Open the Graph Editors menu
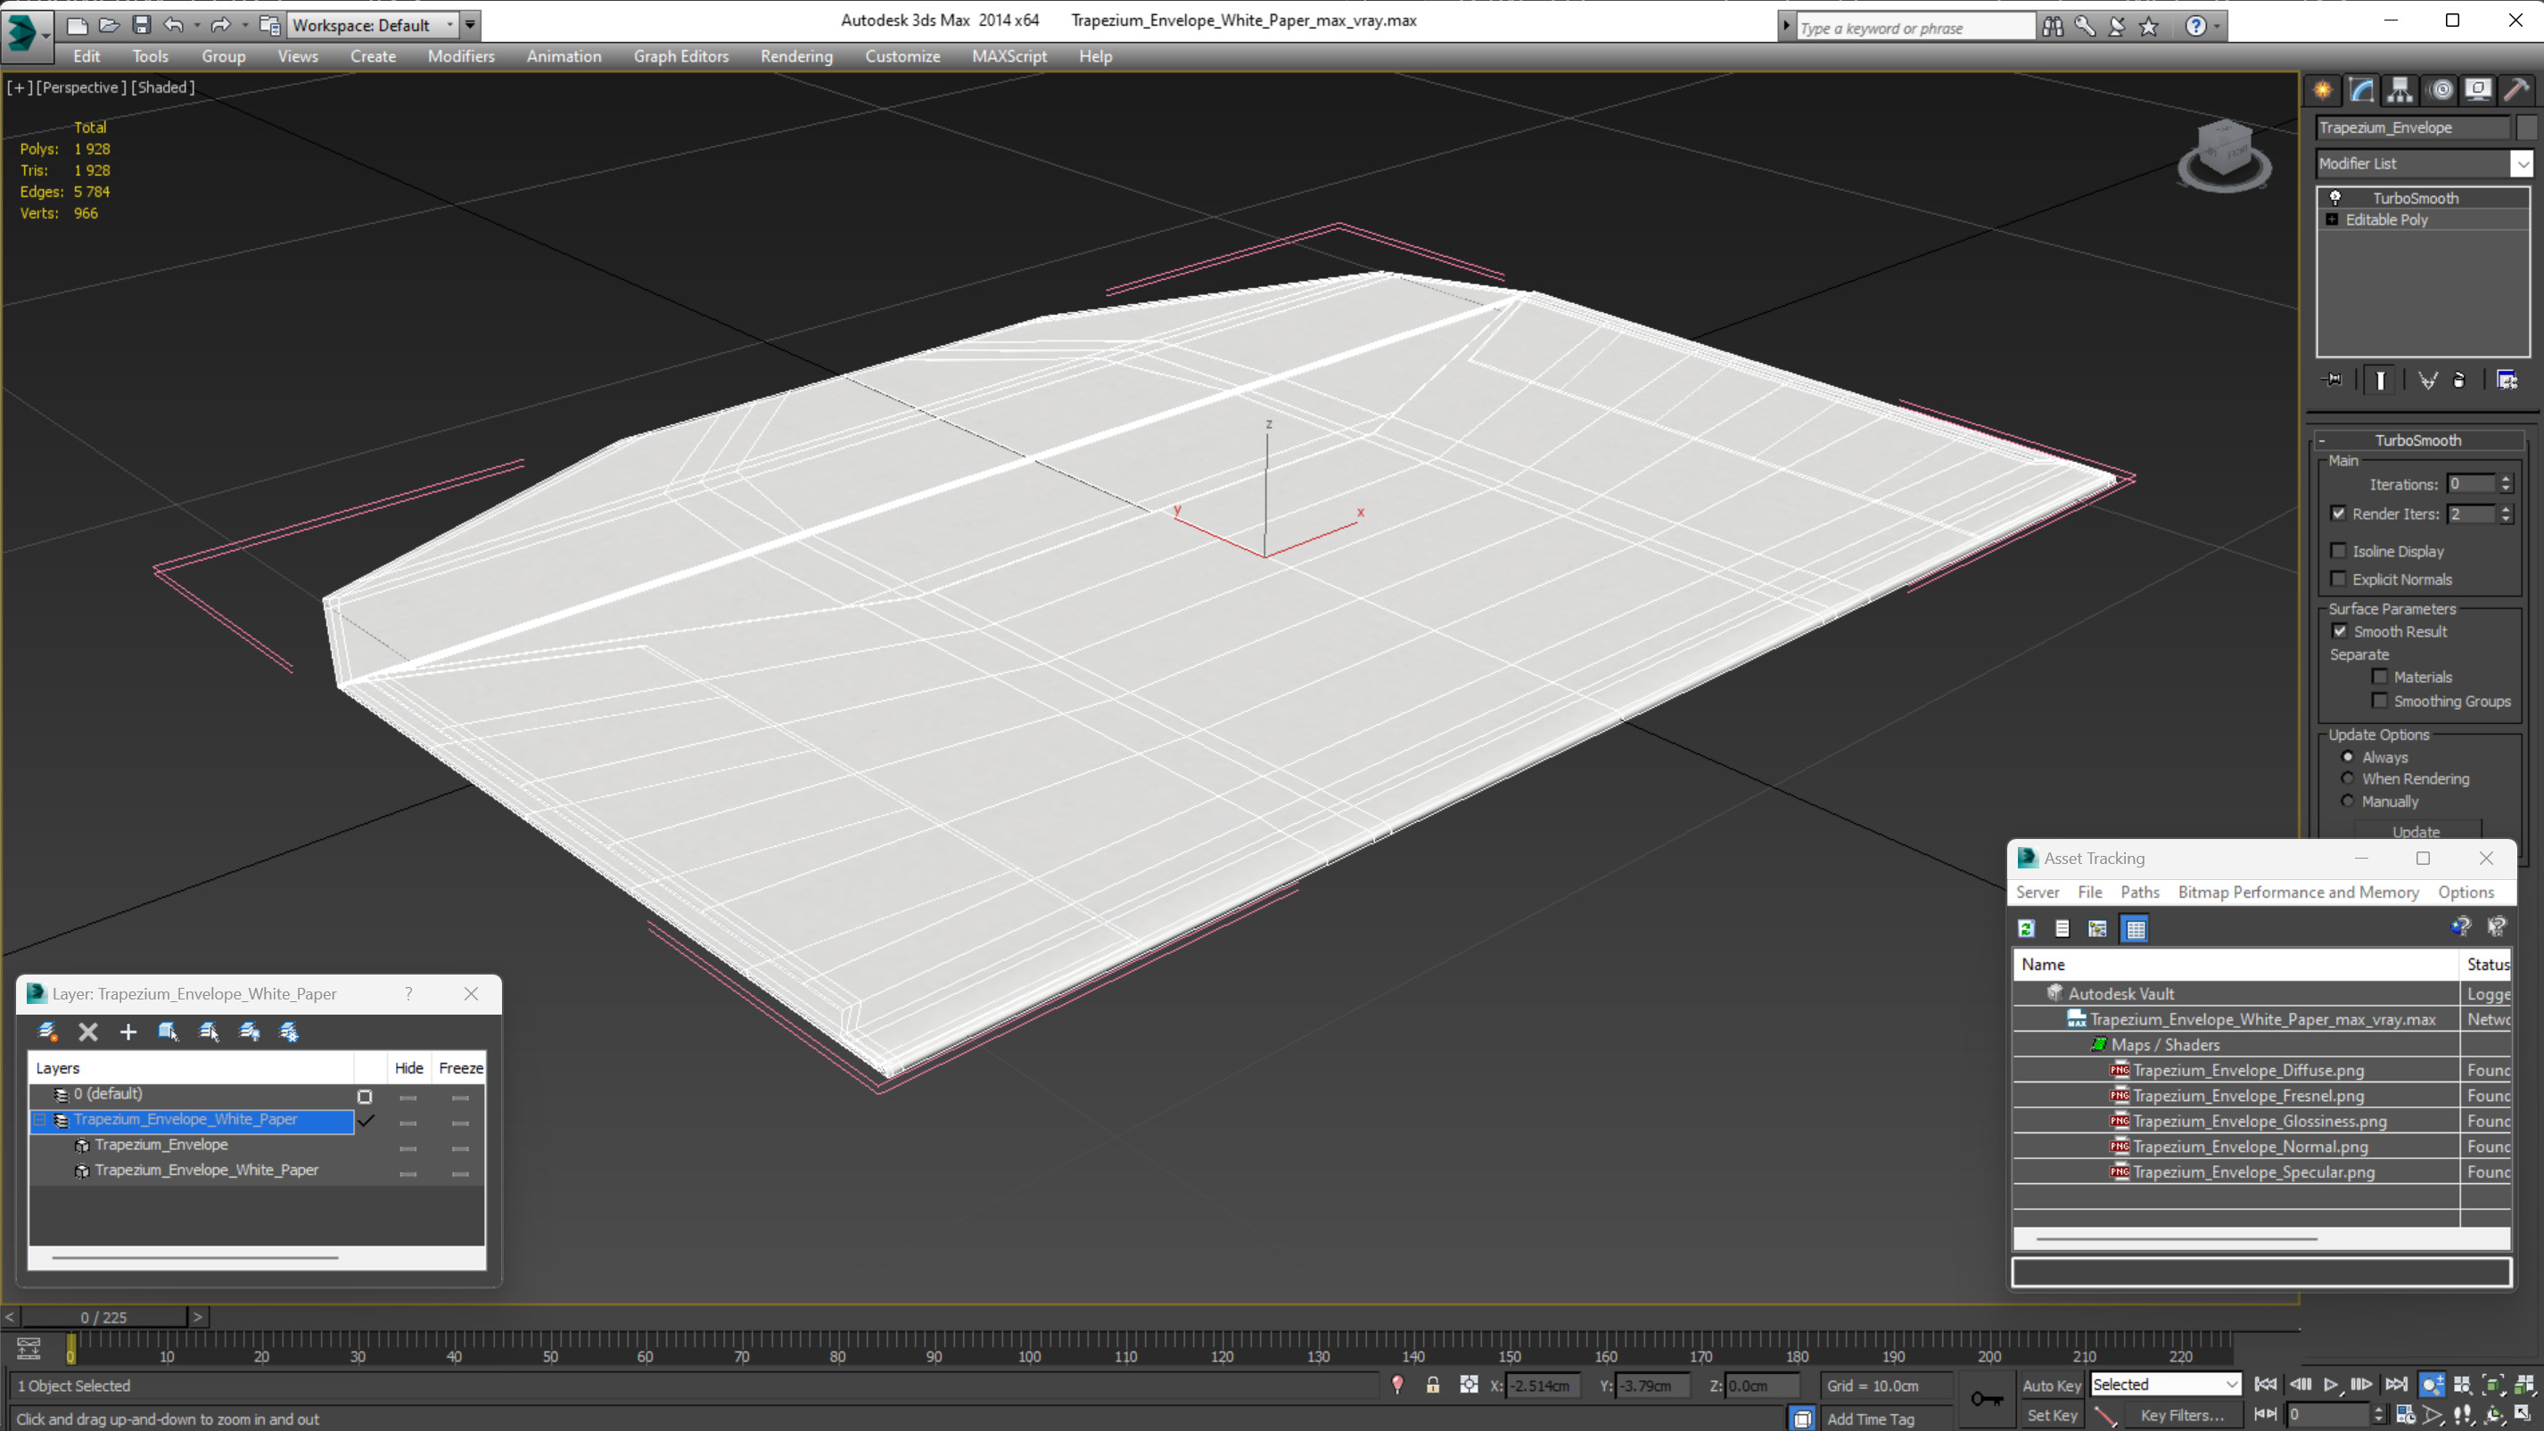 coord(681,56)
